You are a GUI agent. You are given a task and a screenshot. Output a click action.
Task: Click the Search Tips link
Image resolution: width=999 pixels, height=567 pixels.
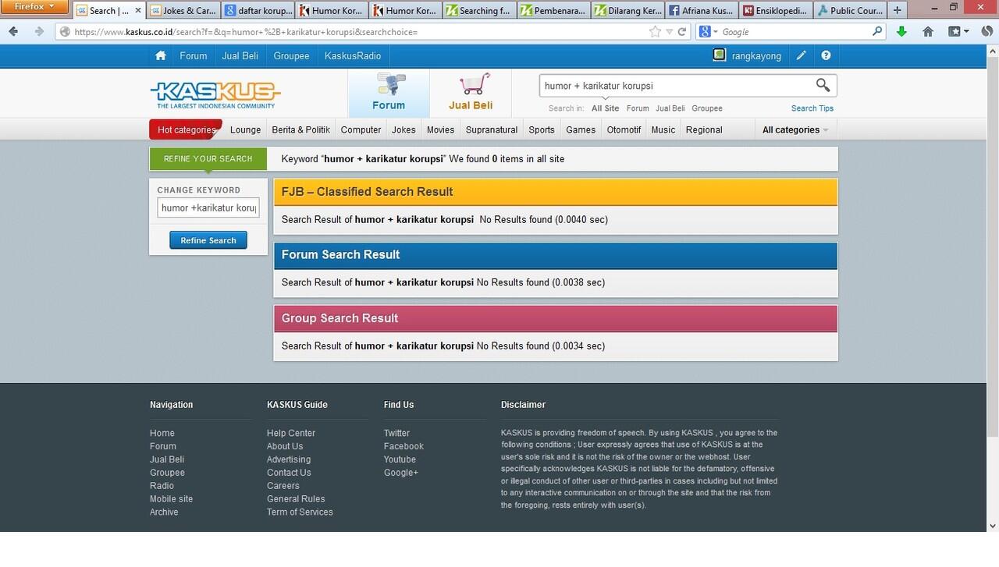pos(812,108)
